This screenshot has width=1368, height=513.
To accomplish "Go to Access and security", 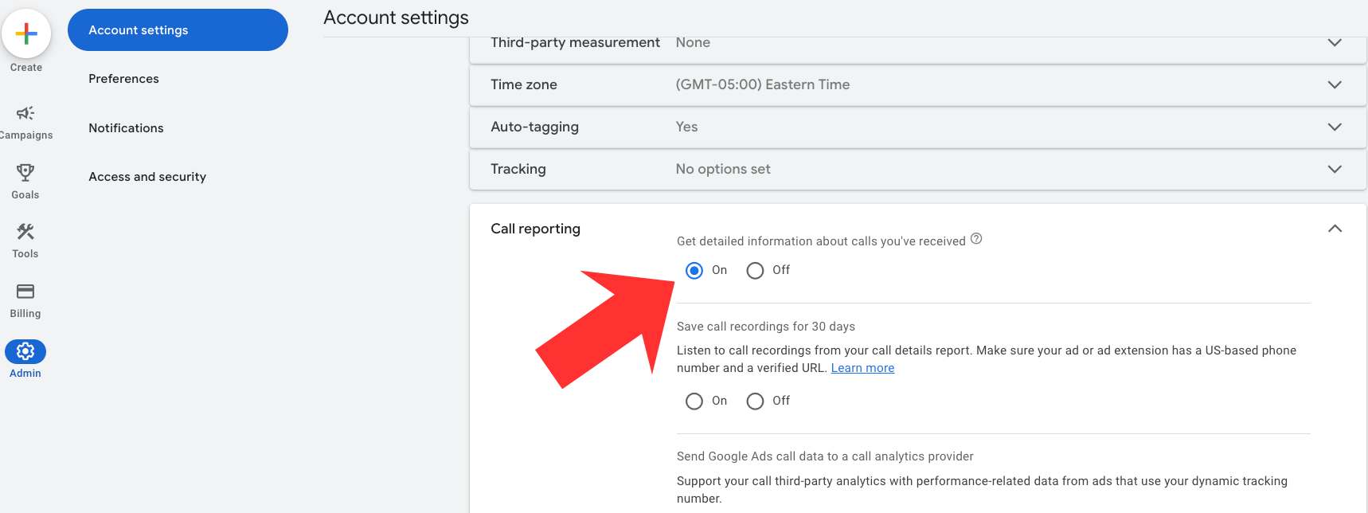I will [x=147, y=177].
